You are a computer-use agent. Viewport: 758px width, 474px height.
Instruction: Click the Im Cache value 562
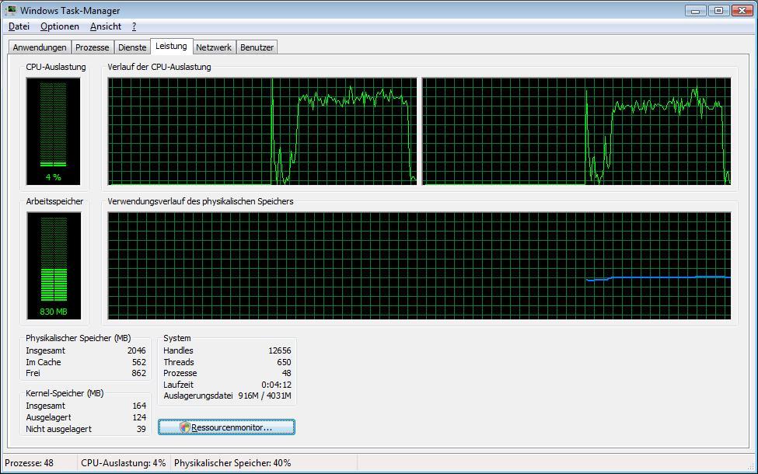point(138,362)
